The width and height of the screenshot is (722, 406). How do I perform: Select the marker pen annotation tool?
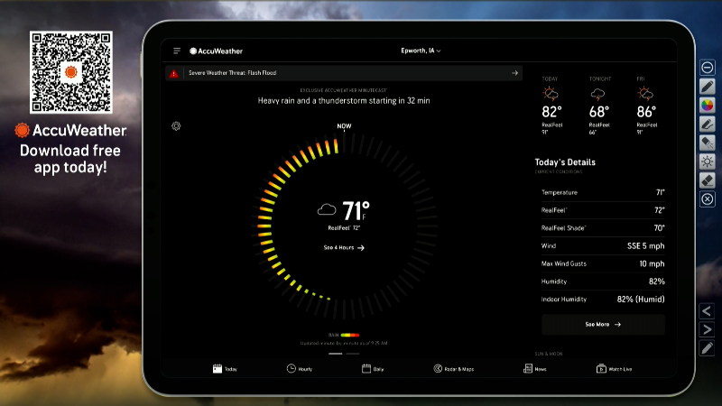pyautogui.click(x=708, y=125)
